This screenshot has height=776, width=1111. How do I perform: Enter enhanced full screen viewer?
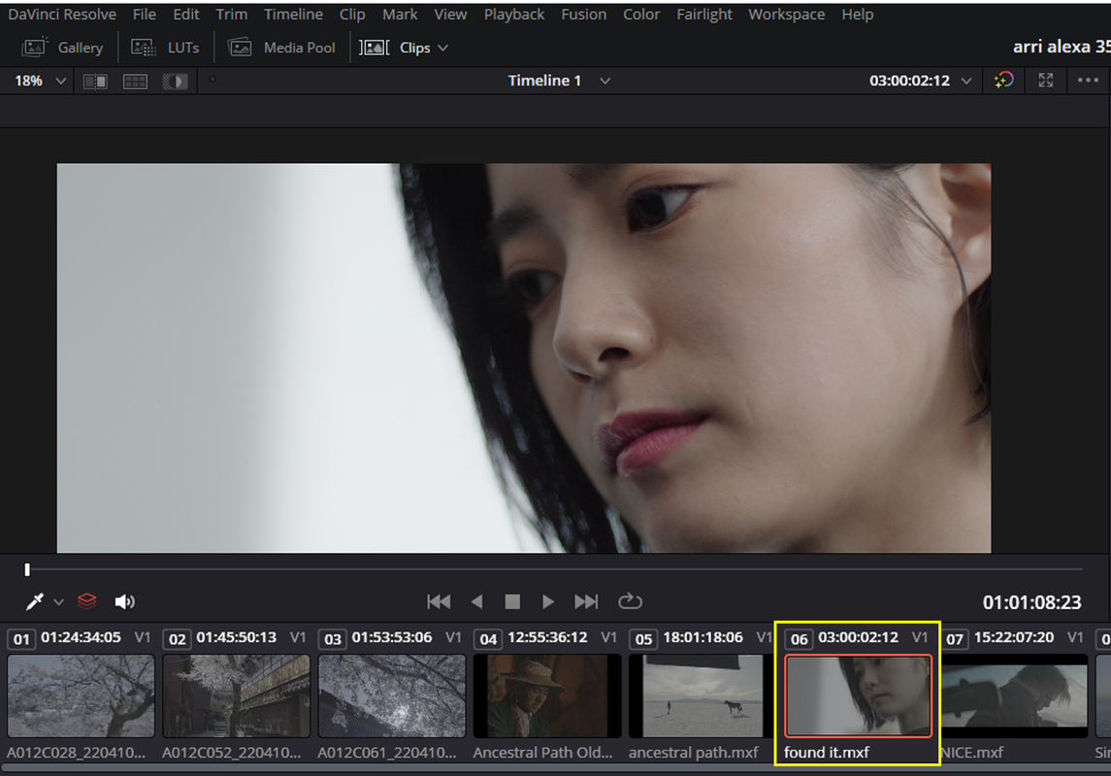click(x=1046, y=81)
